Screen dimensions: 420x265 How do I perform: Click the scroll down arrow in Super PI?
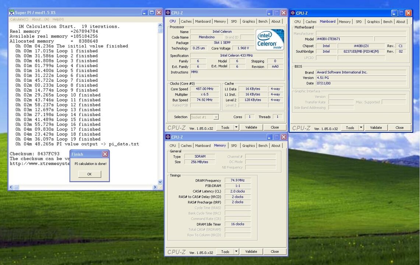[x=160, y=182]
